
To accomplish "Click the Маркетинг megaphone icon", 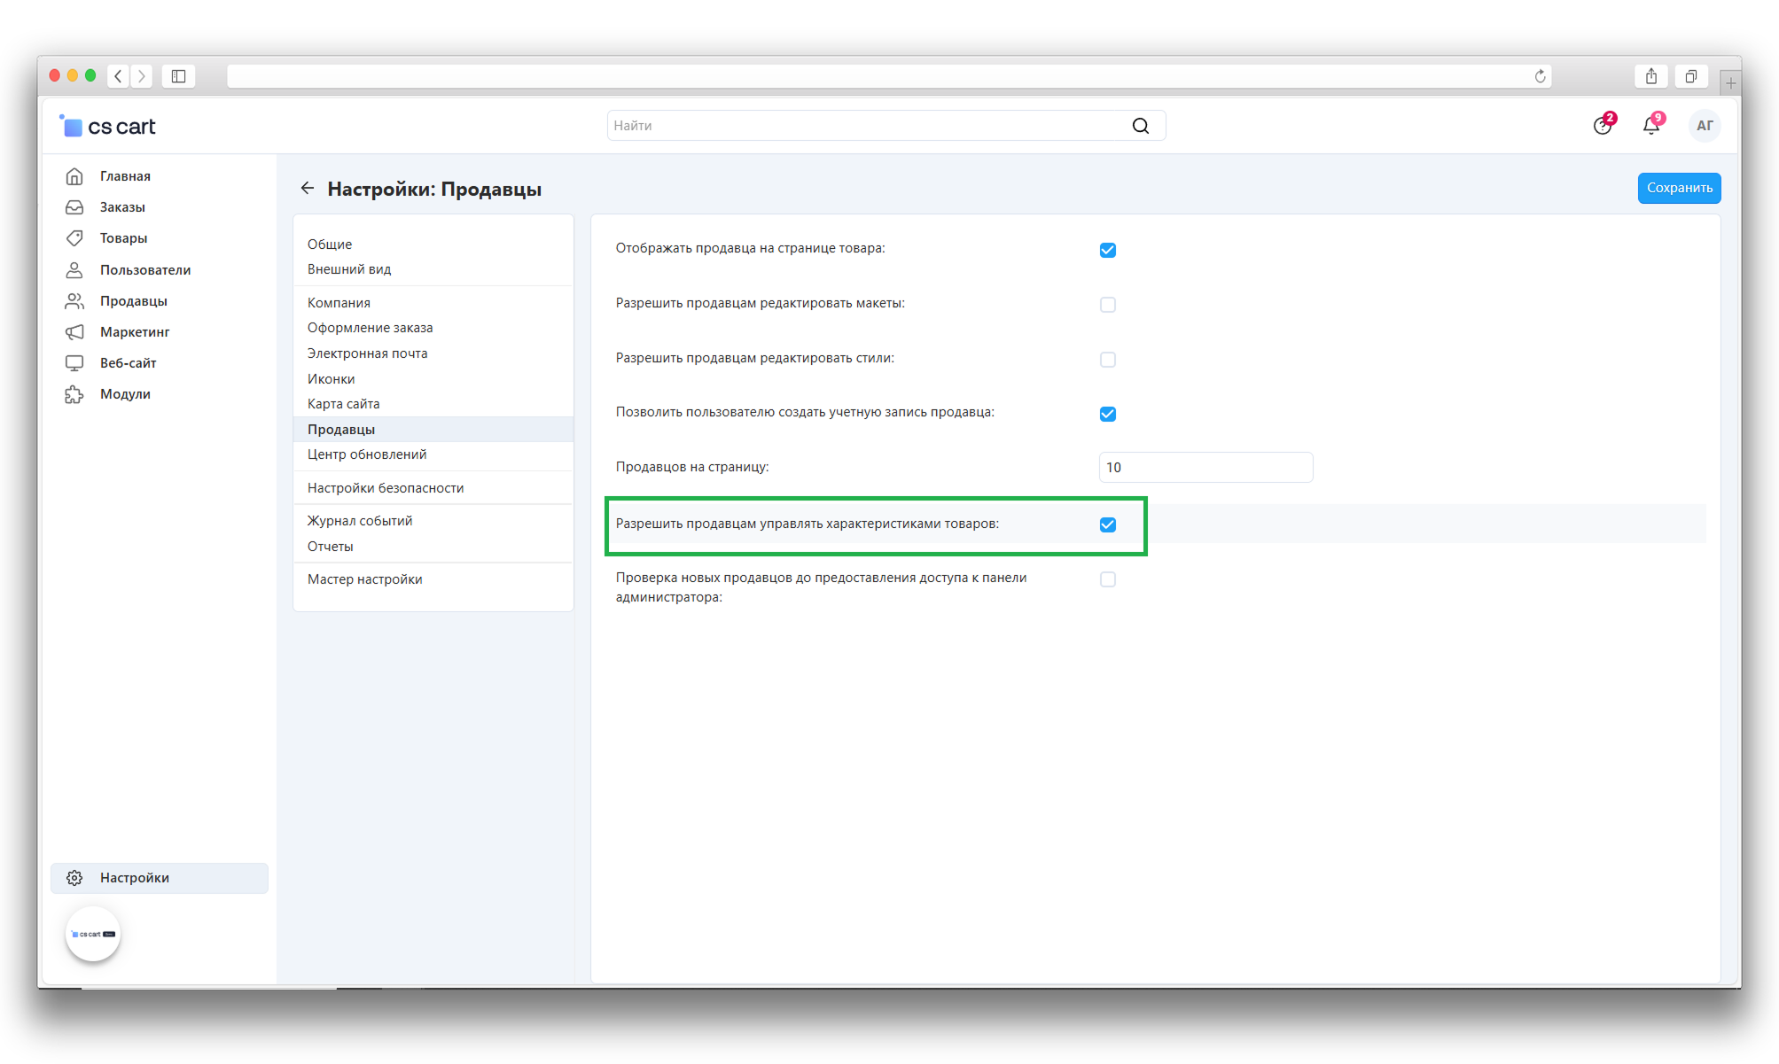I will (74, 332).
